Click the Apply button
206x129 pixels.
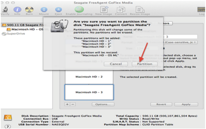[186, 104]
